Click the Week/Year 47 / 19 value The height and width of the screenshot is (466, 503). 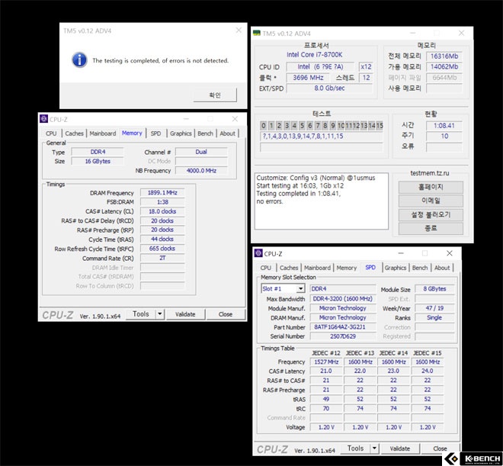(x=434, y=308)
